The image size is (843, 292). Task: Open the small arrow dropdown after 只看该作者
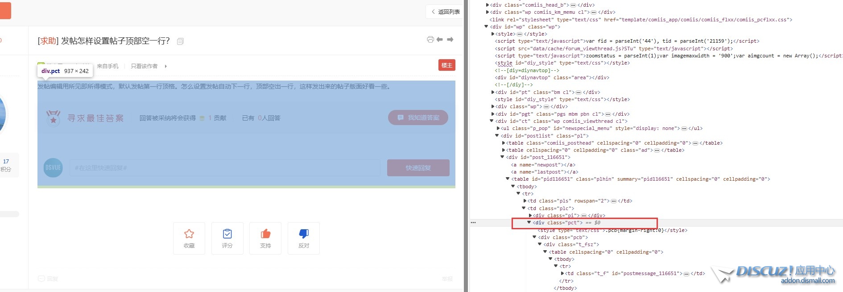pyautogui.click(x=166, y=66)
